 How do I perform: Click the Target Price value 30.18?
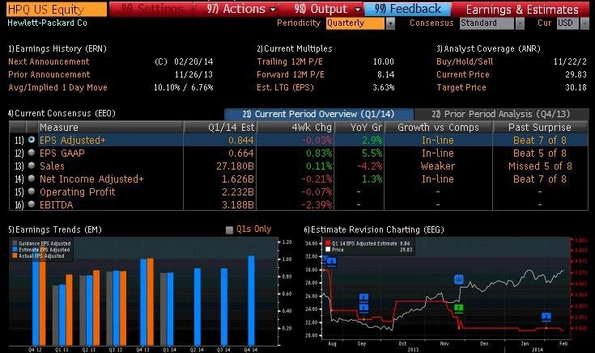576,87
